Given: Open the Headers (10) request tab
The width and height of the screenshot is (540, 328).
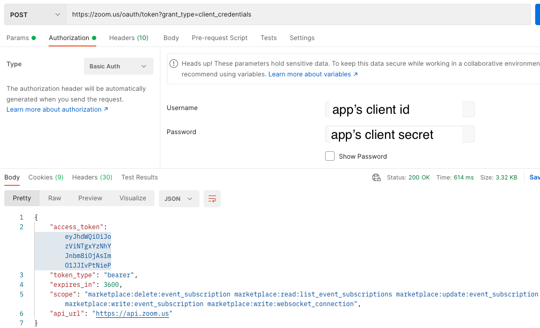Looking at the screenshot, I should pos(128,38).
